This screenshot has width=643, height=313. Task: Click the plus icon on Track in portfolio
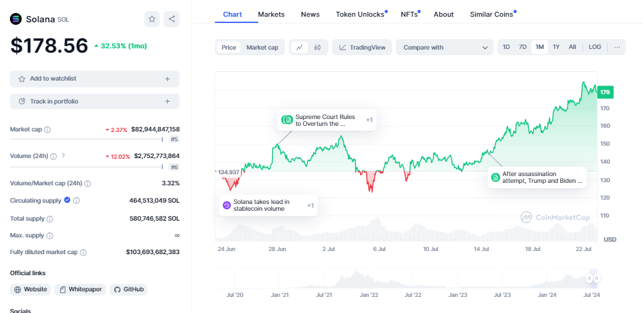(x=167, y=101)
